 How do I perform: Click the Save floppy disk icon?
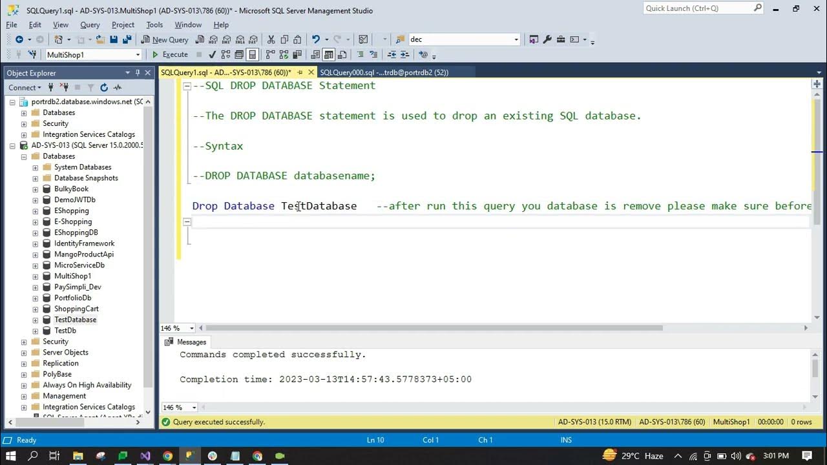pos(114,39)
